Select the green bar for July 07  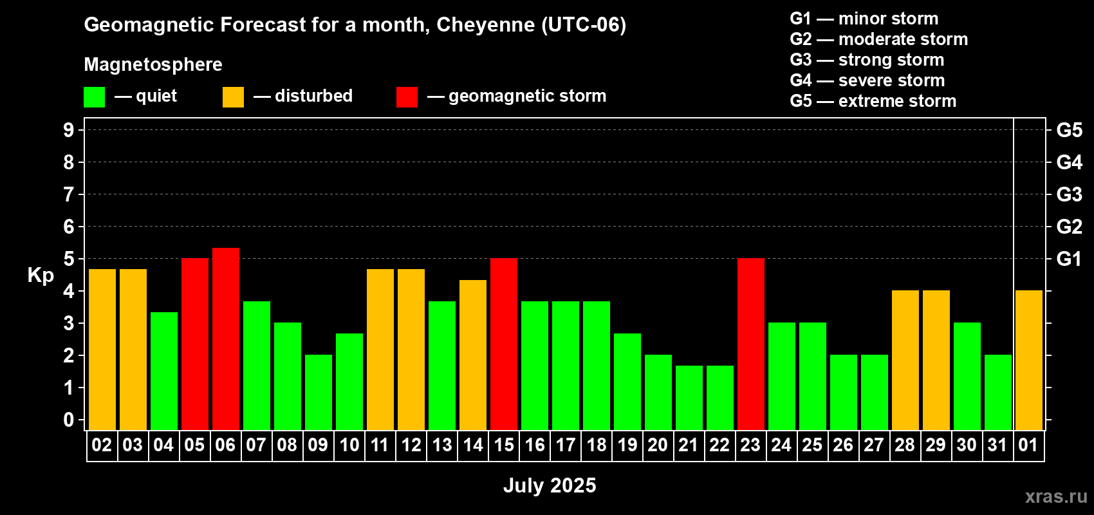(x=257, y=366)
